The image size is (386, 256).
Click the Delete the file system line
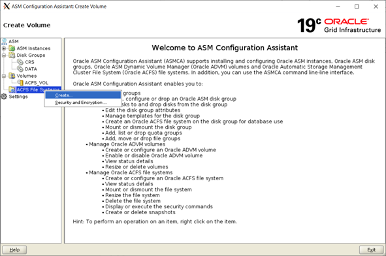tap(133, 201)
